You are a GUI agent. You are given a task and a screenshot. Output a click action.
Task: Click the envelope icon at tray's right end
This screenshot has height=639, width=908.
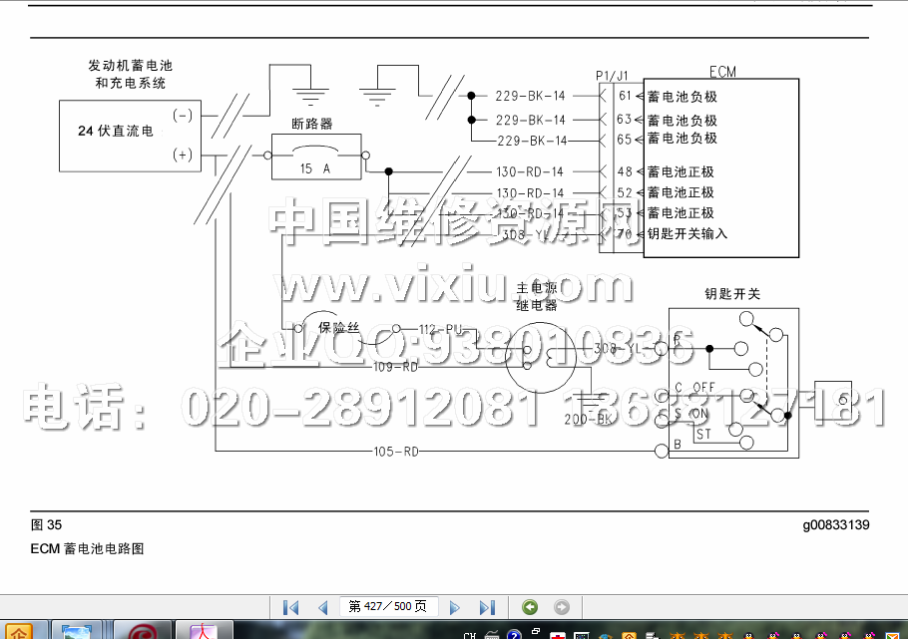[x=890, y=634]
